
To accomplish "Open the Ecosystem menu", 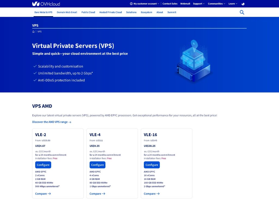I will (x=146, y=12).
